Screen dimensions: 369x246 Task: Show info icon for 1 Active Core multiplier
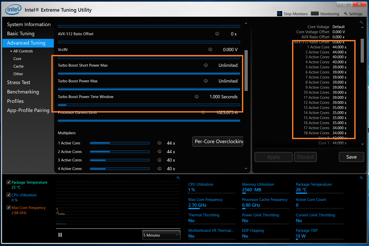[x=159, y=143]
